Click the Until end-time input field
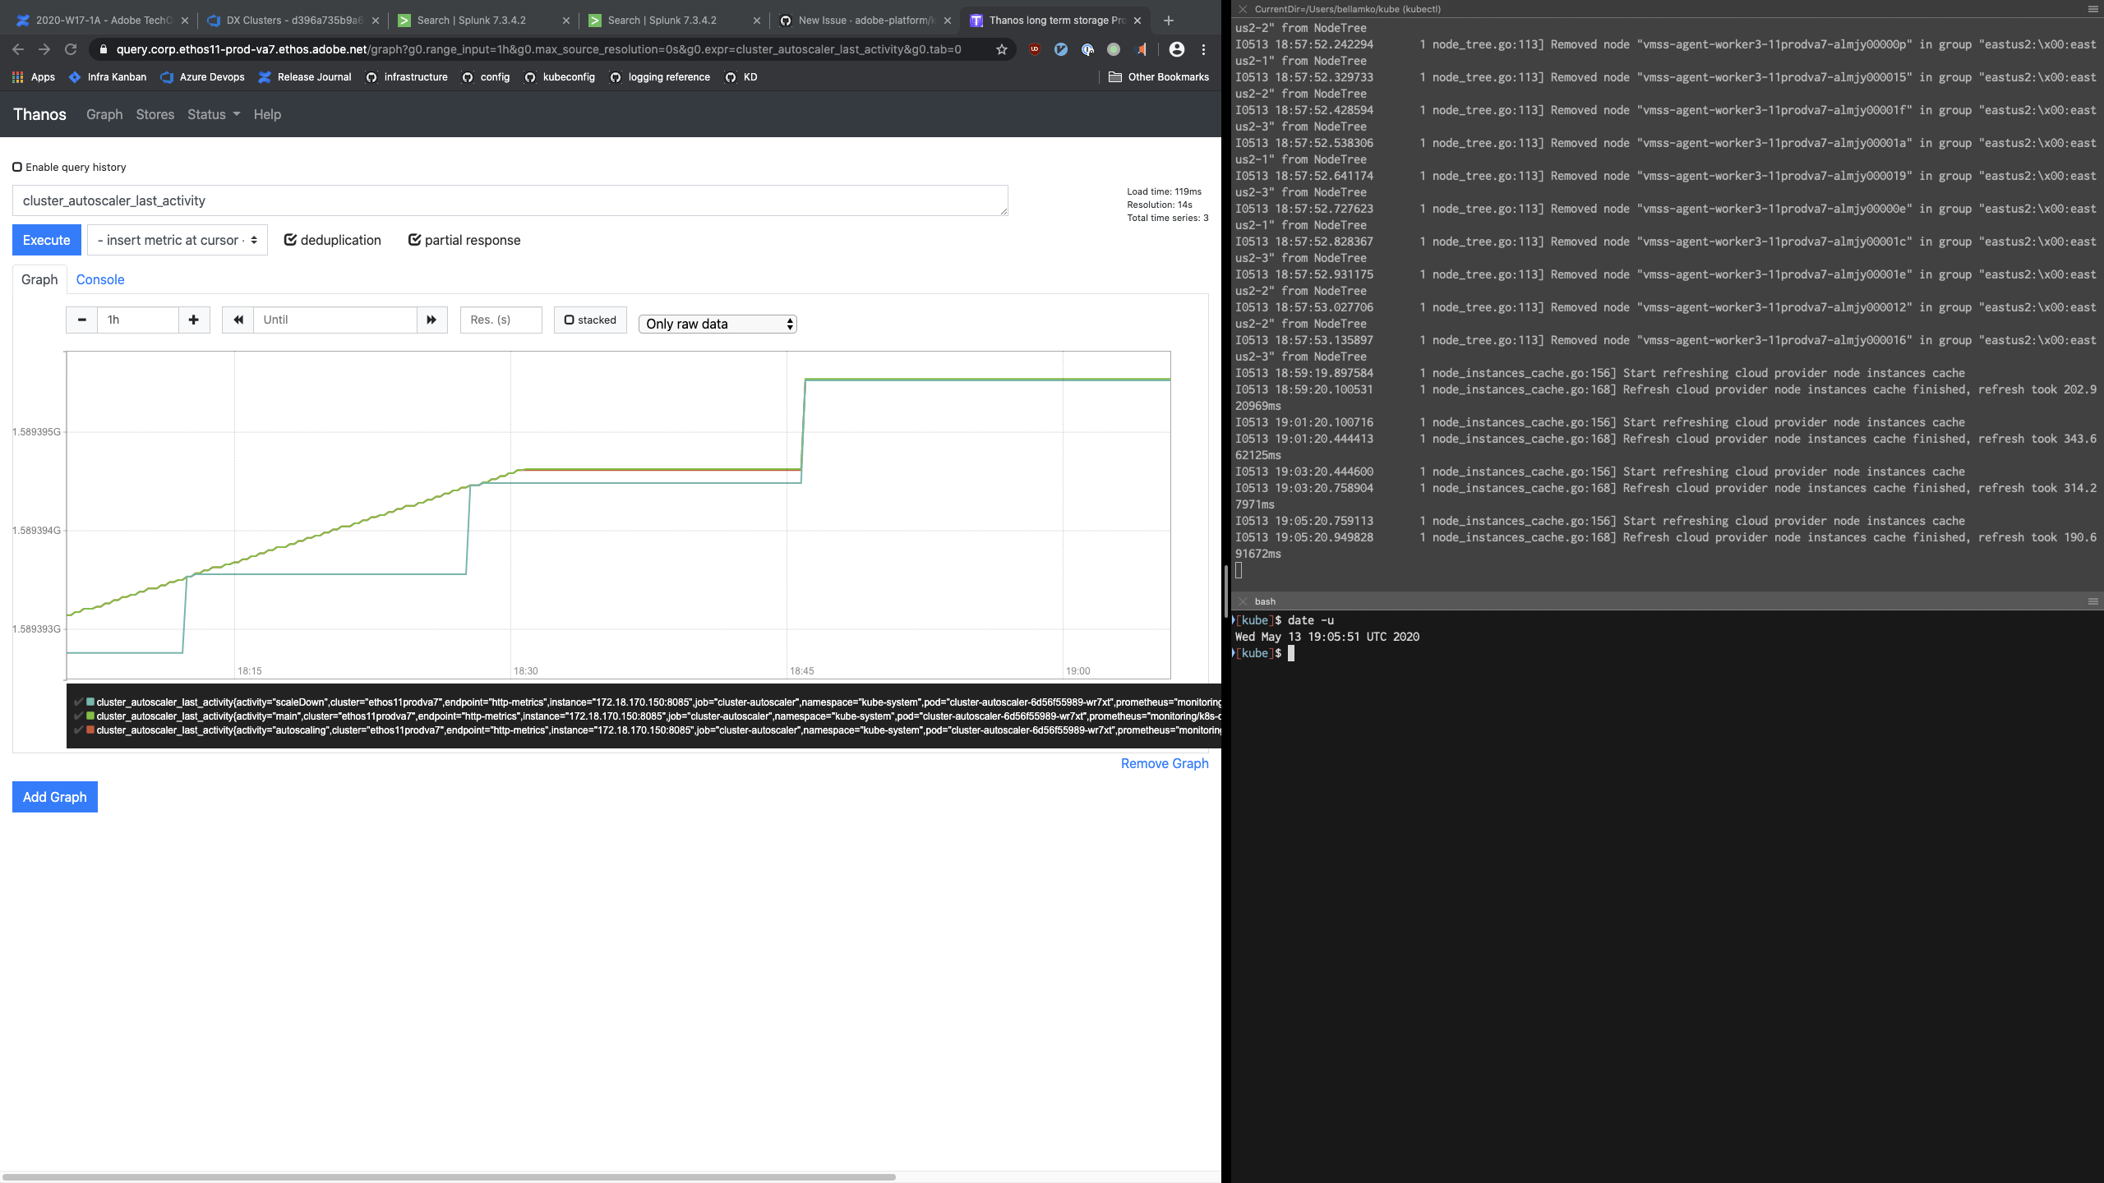The width and height of the screenshot is (2104, 1183). click(x=335, y=320)
